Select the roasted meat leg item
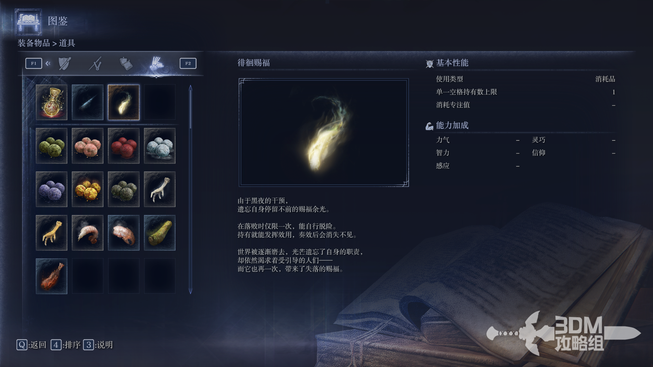Viewport: 653px width, 367px height. (x=51, y=276)
